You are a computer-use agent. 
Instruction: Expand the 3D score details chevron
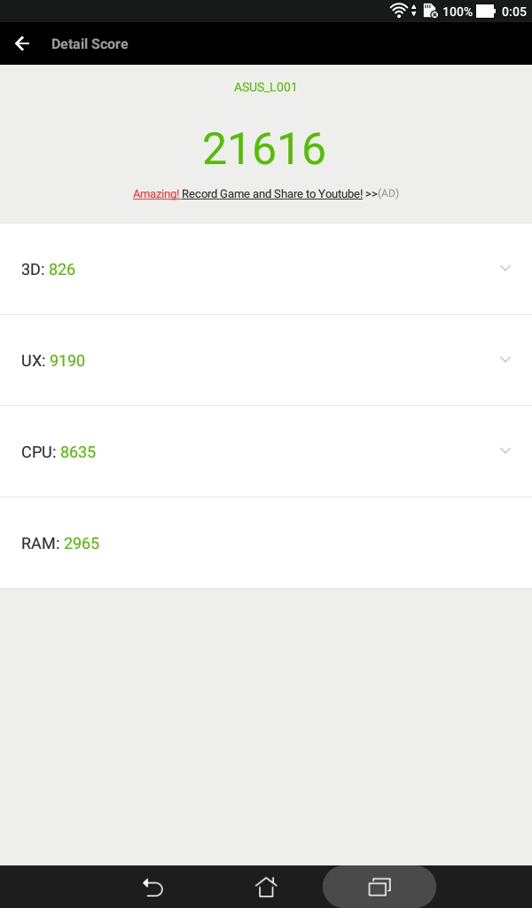505,269
